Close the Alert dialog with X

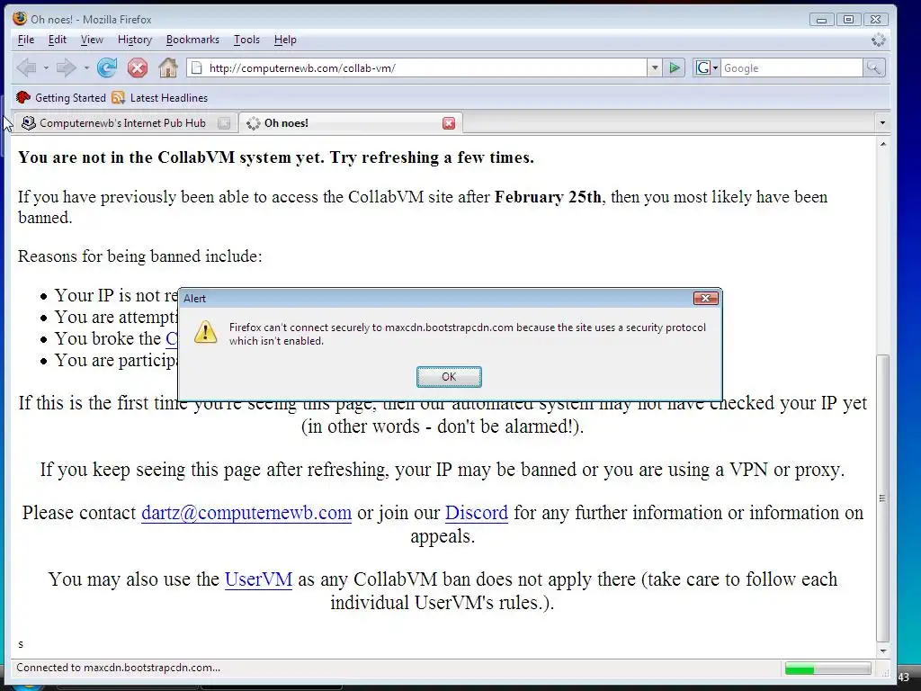click(705, 298)
